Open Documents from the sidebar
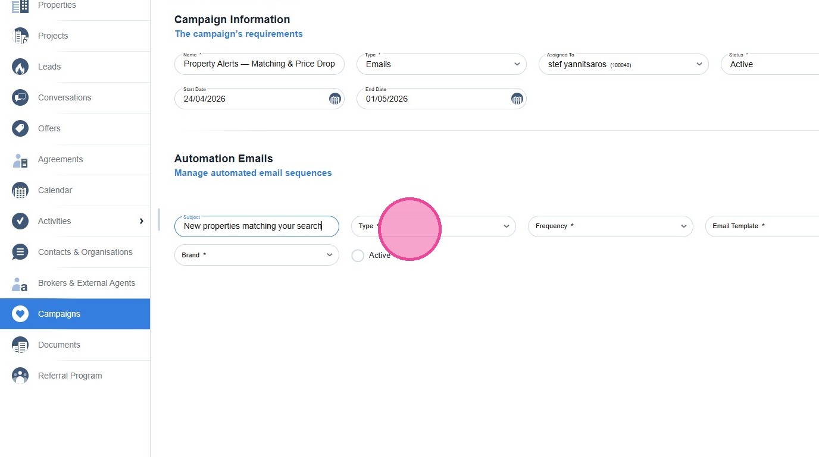 tap(75, 345)
